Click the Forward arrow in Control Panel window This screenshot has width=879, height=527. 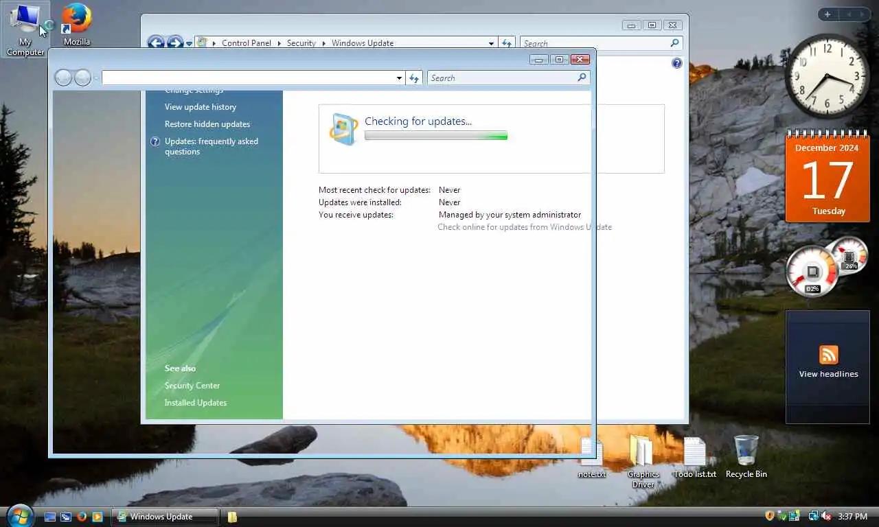click(x=175, y=43)
